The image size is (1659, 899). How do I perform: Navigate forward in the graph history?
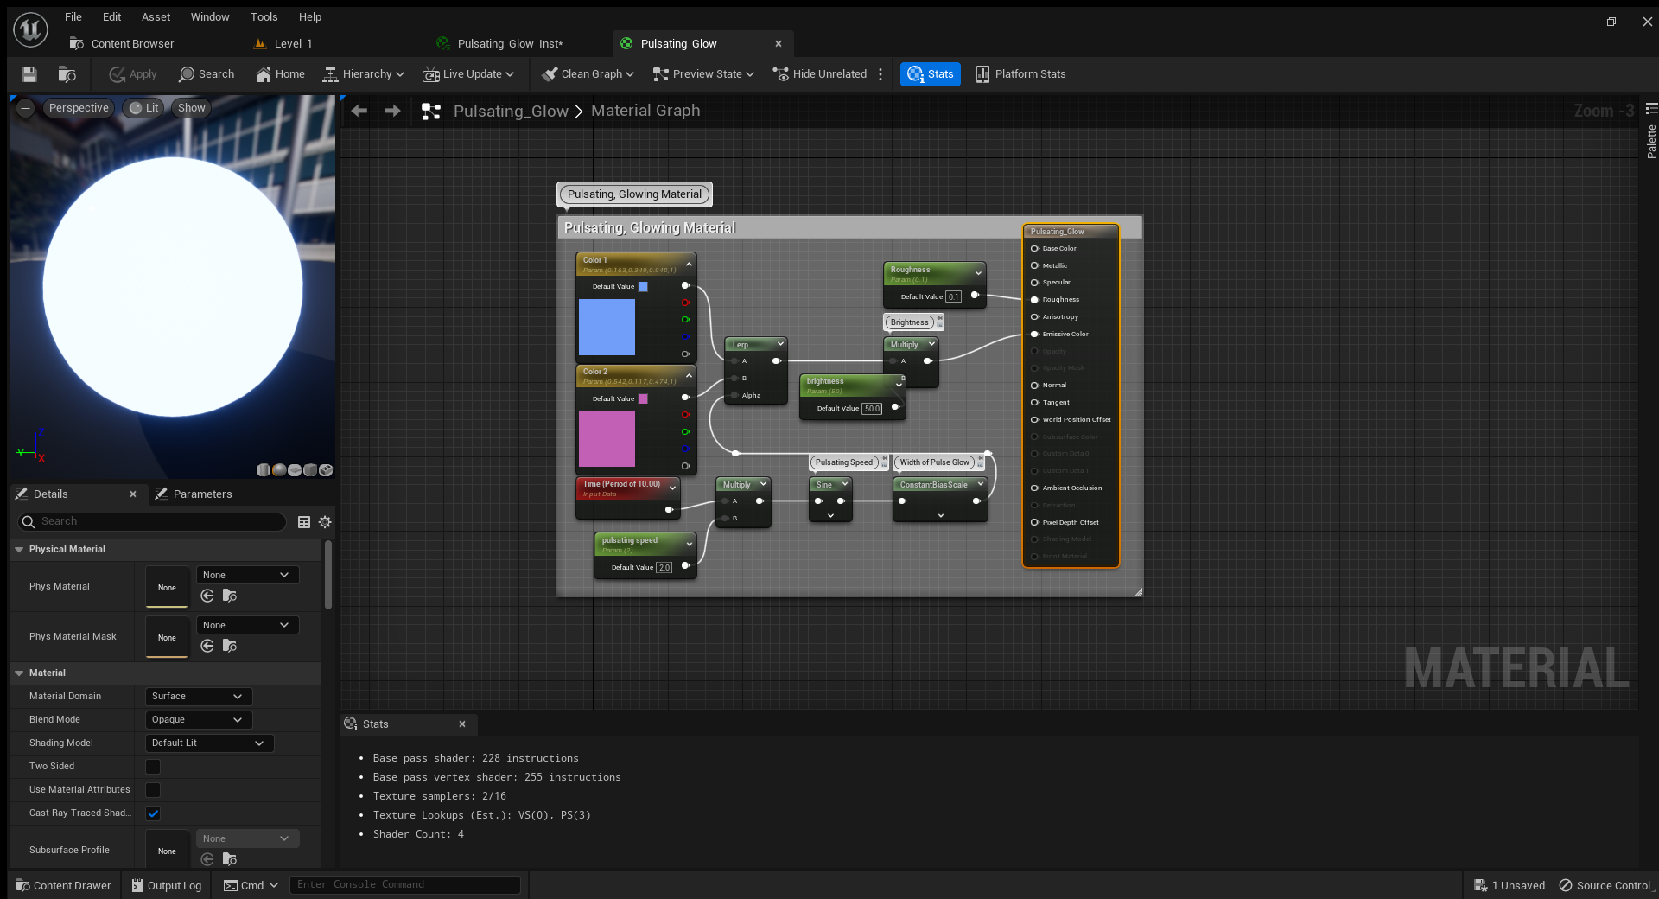click(x=392, y=111)
